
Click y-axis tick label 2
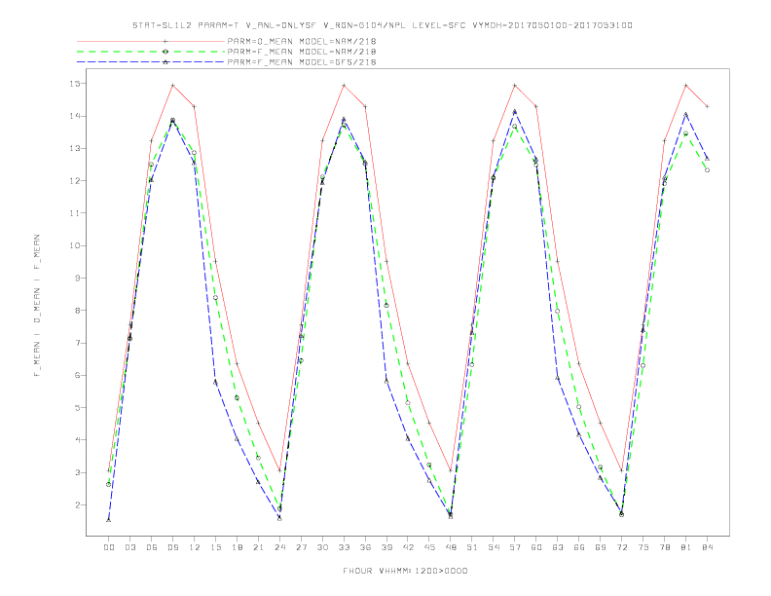point(78,505)
